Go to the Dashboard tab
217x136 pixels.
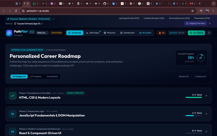127,33
